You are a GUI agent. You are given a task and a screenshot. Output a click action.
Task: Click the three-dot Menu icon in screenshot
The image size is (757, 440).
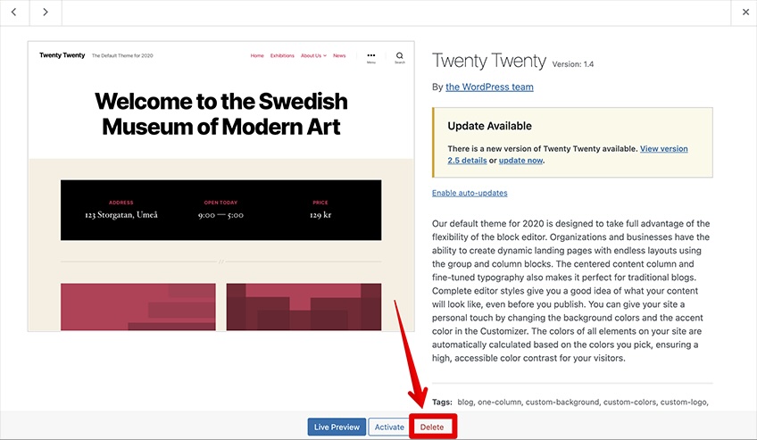[370, 57]
